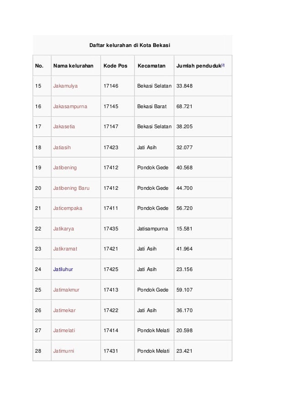Open the Jatimekar link
Viewport: 291px width, 412px height.
click(65, 310)
